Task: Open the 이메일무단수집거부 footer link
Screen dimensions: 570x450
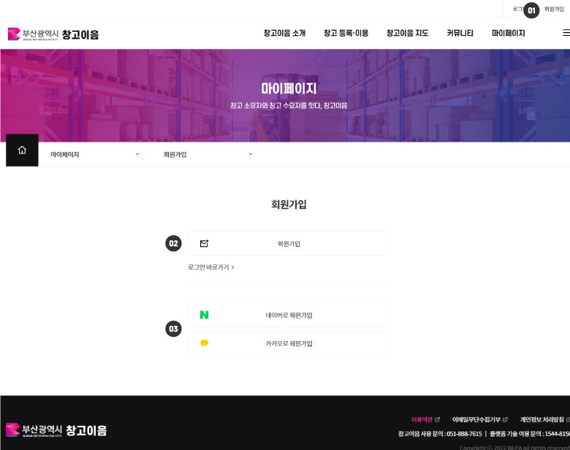Action: [x=476, y=419]
